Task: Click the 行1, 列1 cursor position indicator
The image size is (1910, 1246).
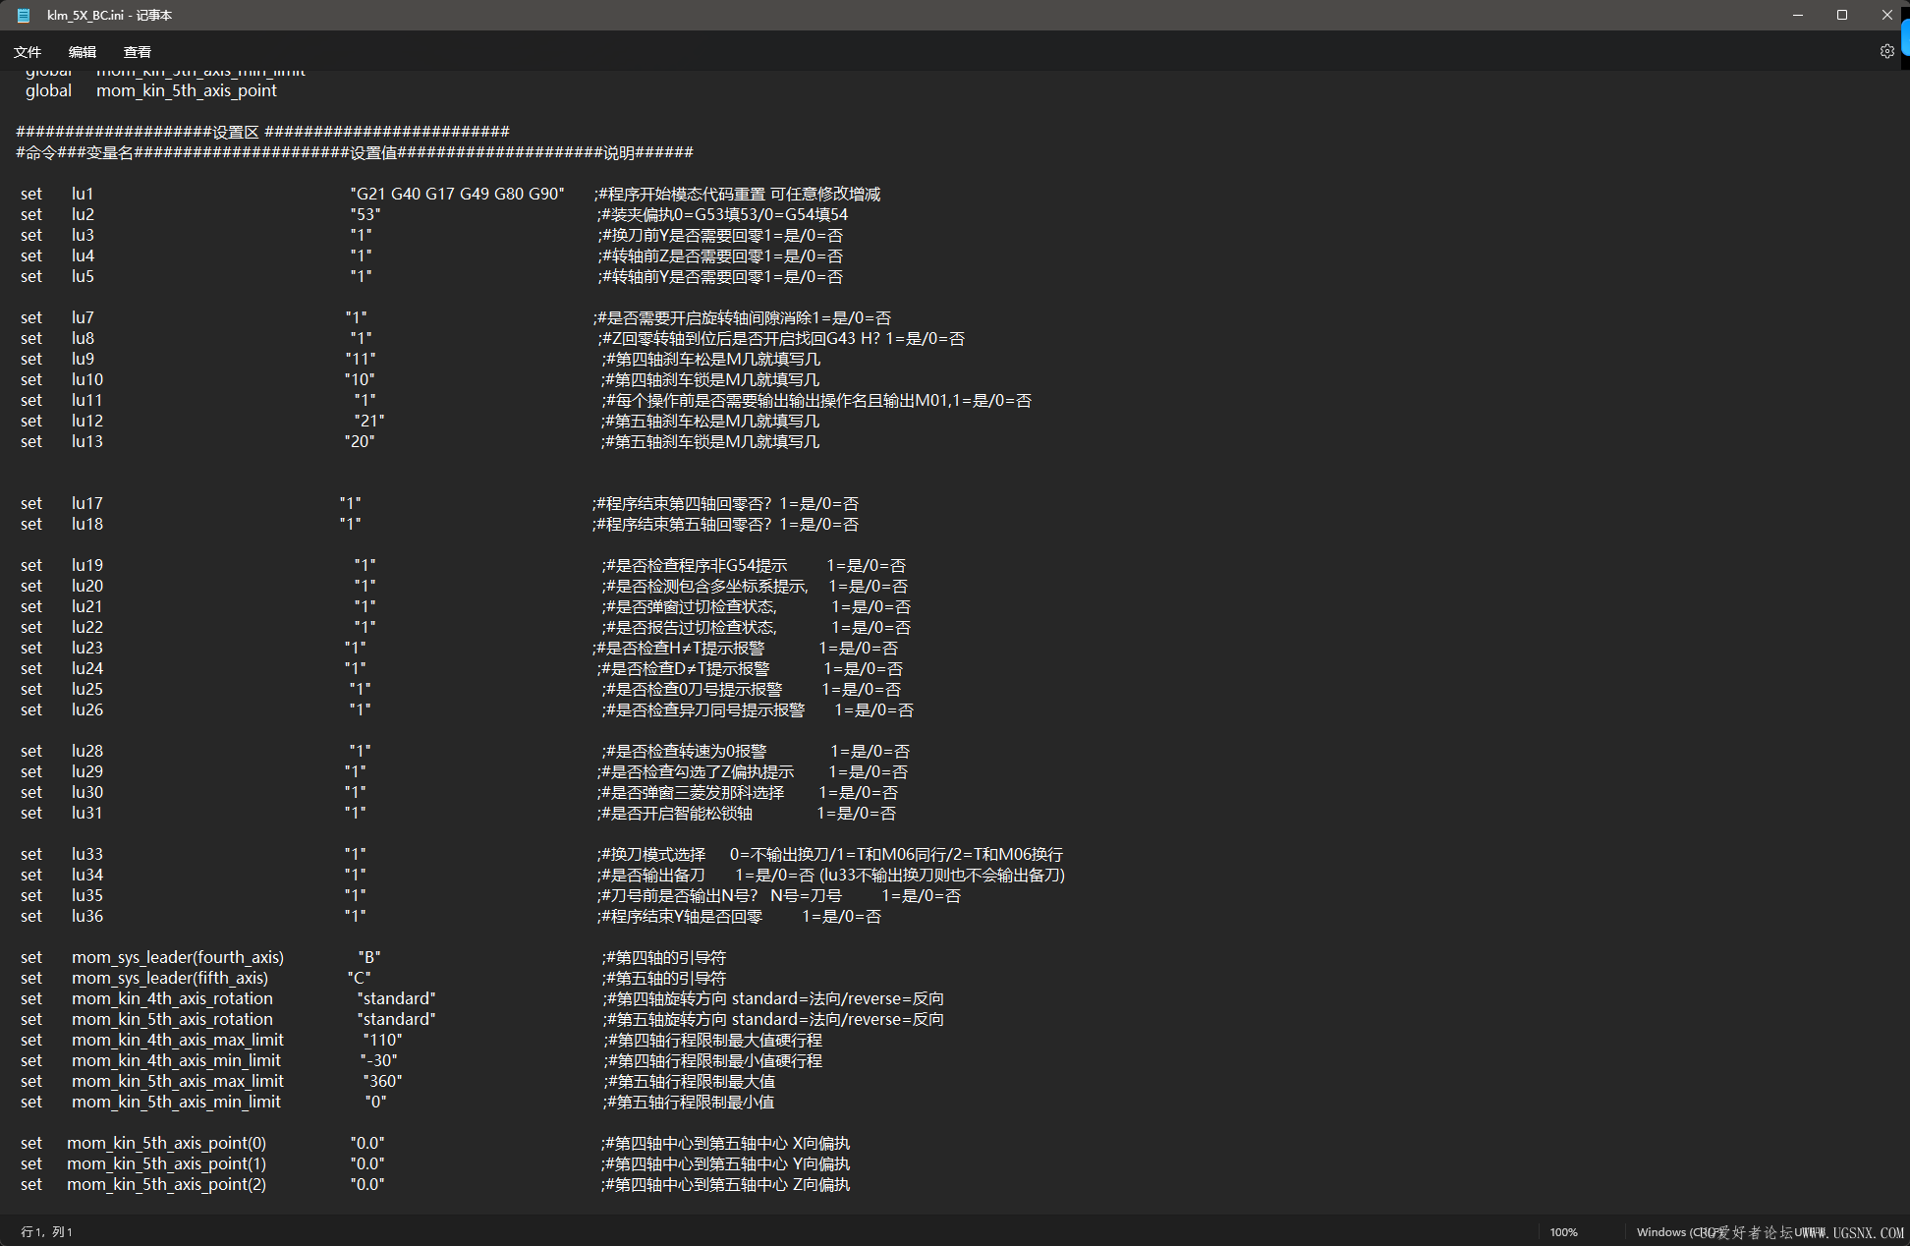Action: pyautogui.click(x=47, y=1232)
